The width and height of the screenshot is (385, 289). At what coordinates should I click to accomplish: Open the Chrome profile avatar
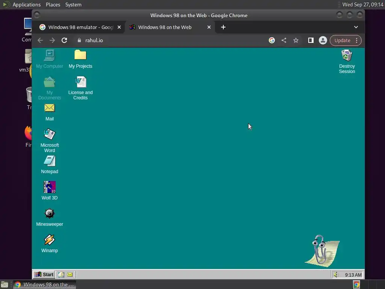[x=323, y=40]
